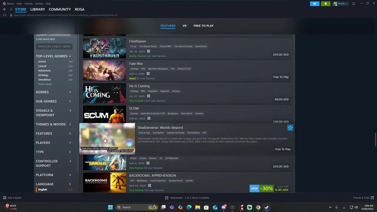Click the tag search input field
The width and height of the screenshot is (377, 212).
[x=54, y=46]
